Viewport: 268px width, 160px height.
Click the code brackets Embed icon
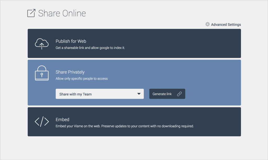(42, 122)
